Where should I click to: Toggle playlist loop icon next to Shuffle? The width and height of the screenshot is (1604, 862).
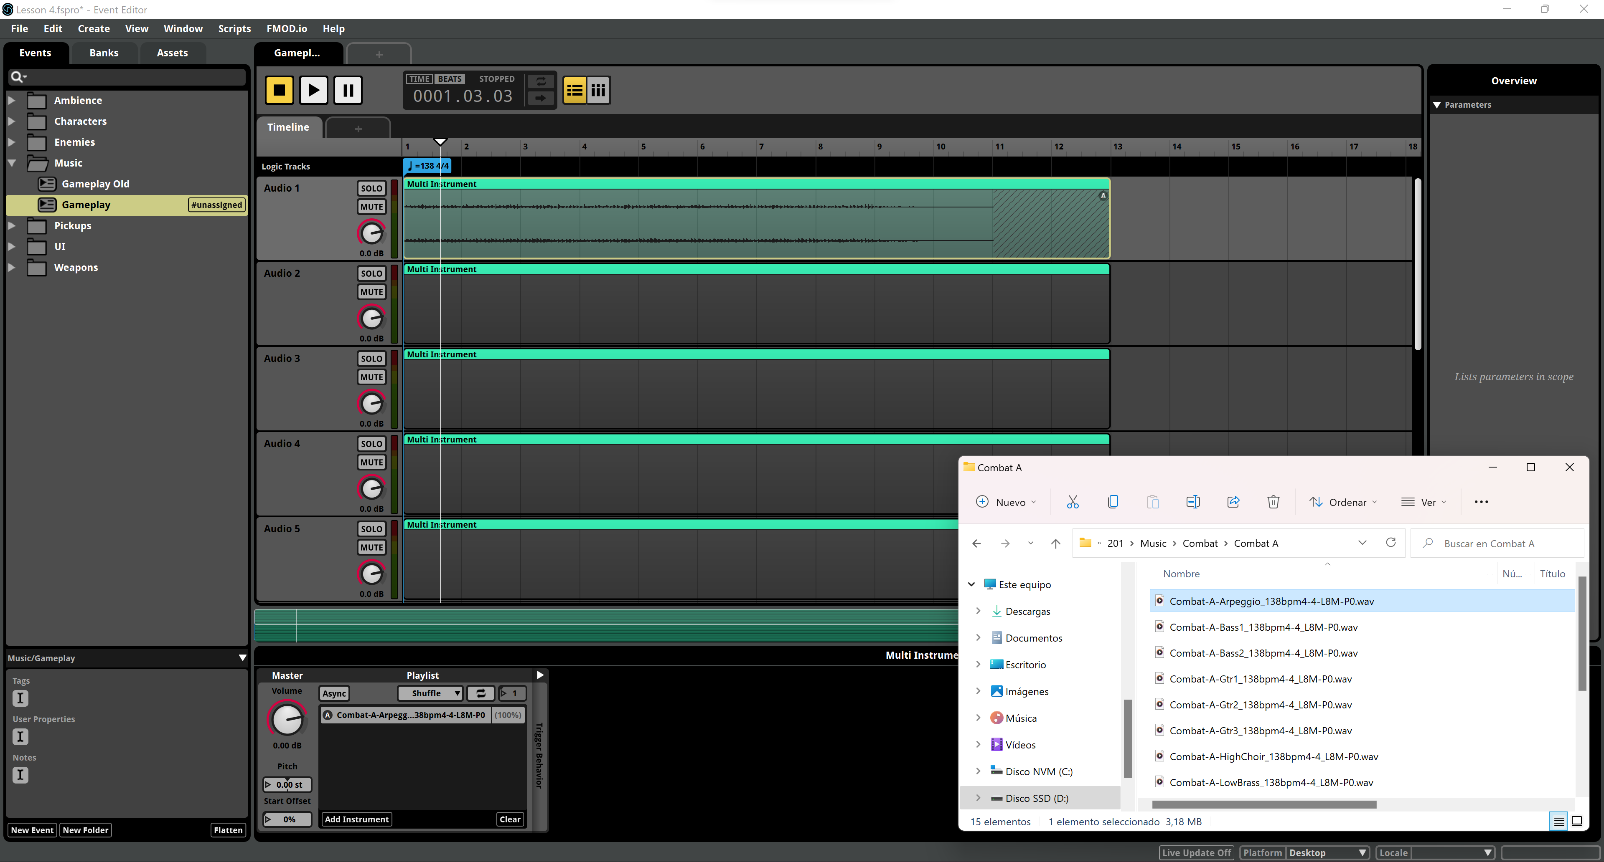pos(481,693)
